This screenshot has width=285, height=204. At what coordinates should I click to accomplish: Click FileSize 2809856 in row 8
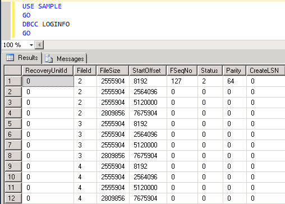[113, 156]
